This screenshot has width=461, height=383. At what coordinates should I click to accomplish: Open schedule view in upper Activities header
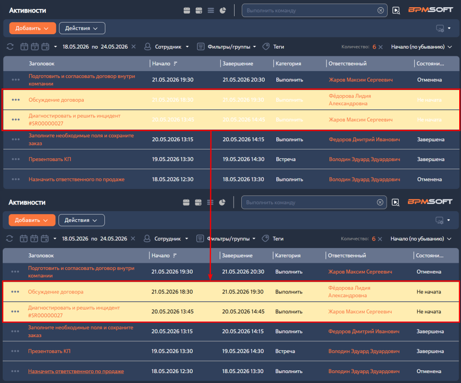(x=187, y=11)
